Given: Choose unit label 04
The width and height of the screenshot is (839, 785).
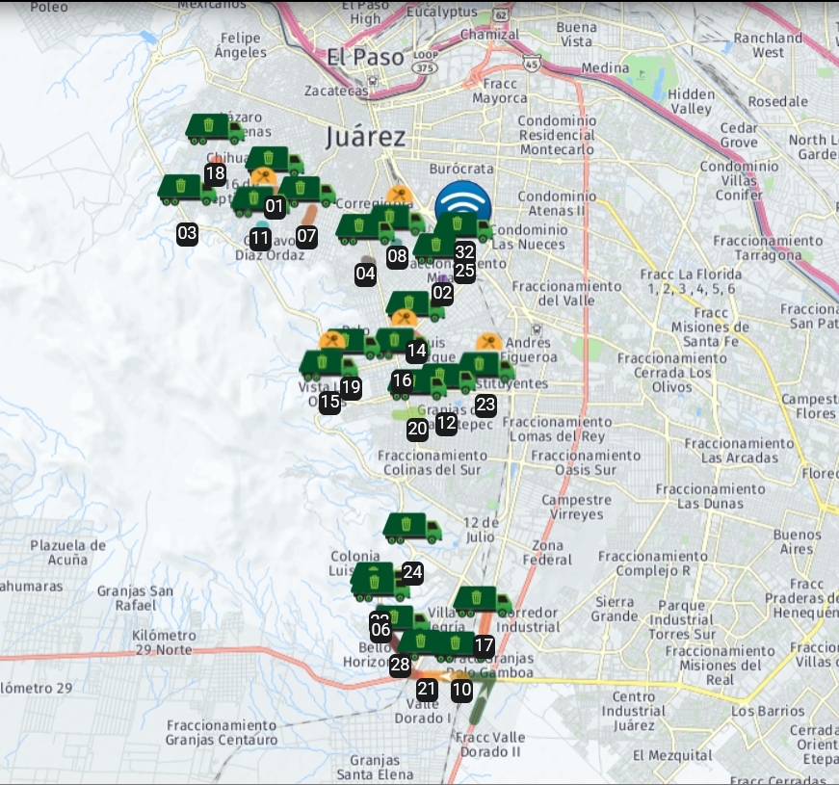Looking at the screenshot, I should pos(365,274).
